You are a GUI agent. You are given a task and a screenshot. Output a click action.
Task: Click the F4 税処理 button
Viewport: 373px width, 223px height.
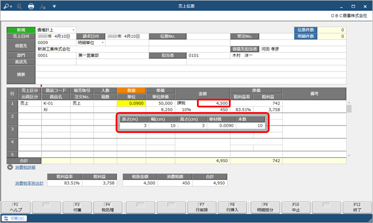coord(107,207)
